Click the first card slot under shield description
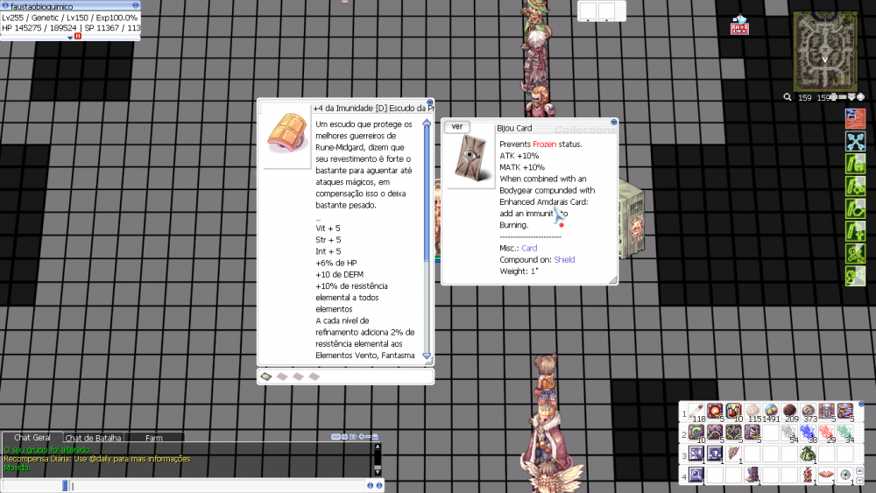Image resolution: width=876 pixels, height=493 pixels. pos(266,377)
